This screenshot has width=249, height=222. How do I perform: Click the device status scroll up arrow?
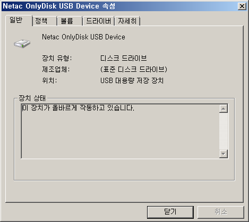224,109
